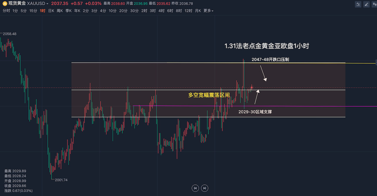Switch to 季K quarterly chart
This screenshot has height=196, width=377.
(x=68, y=11)
